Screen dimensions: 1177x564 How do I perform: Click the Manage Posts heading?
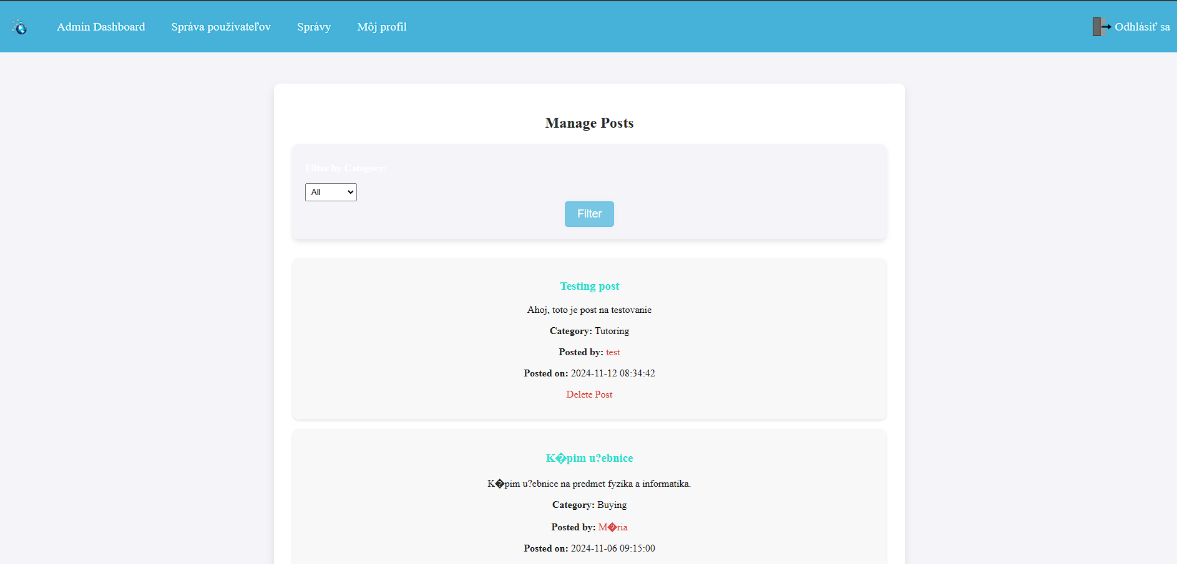[x=589, y=123]
